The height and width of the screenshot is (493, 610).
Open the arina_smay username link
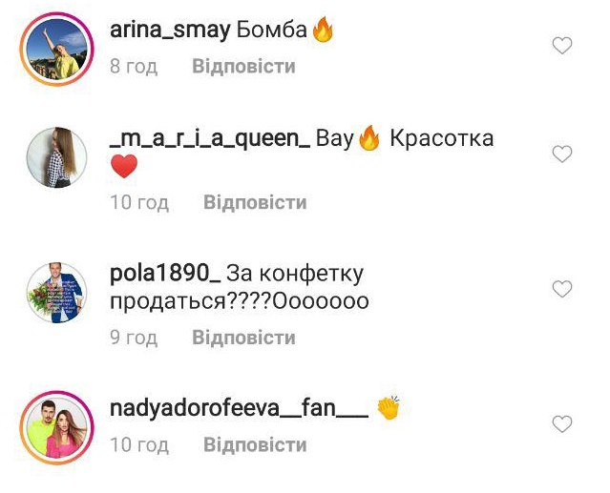tap(170, 31)
